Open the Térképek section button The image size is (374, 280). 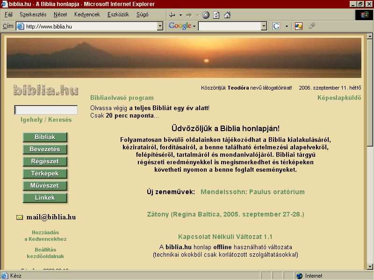(45, 174)
